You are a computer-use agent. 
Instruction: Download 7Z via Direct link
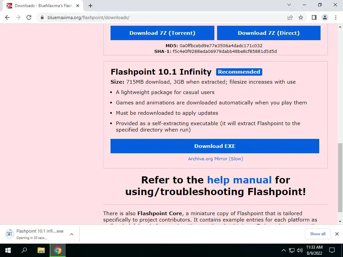click(269, 33)
